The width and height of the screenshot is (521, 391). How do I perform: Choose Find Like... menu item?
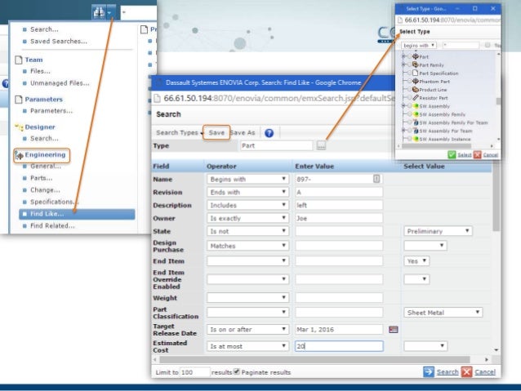[77, 214]
